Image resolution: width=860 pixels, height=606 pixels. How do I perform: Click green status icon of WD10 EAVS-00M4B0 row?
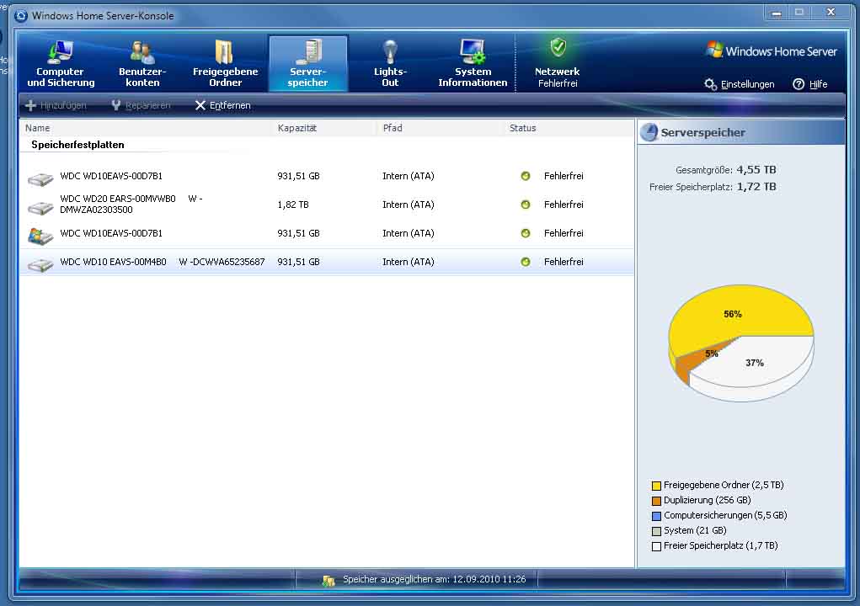(526, 262)
